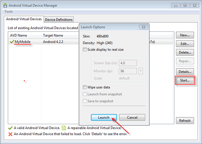202x144 pixels.
Task: Toggle Launch from snapshot checkbox
Action: click(x=85, y=94)
